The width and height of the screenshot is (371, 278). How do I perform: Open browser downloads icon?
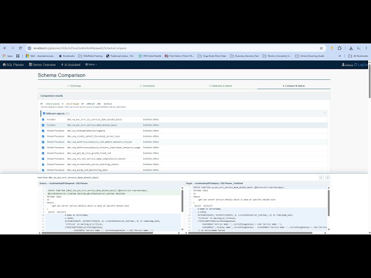(x=351, y=48)
